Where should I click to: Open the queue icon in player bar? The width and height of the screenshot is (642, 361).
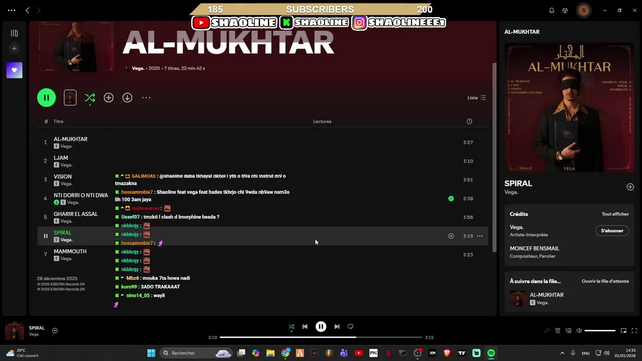pos(558,331)
